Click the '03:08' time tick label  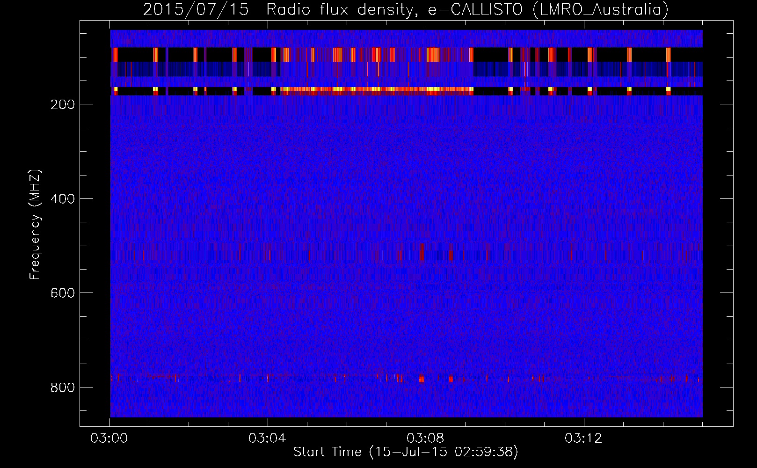426,439
